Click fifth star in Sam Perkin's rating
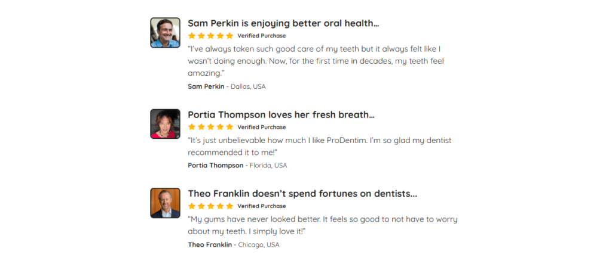This screenshot has height=264, width=612. pos(230,36)
